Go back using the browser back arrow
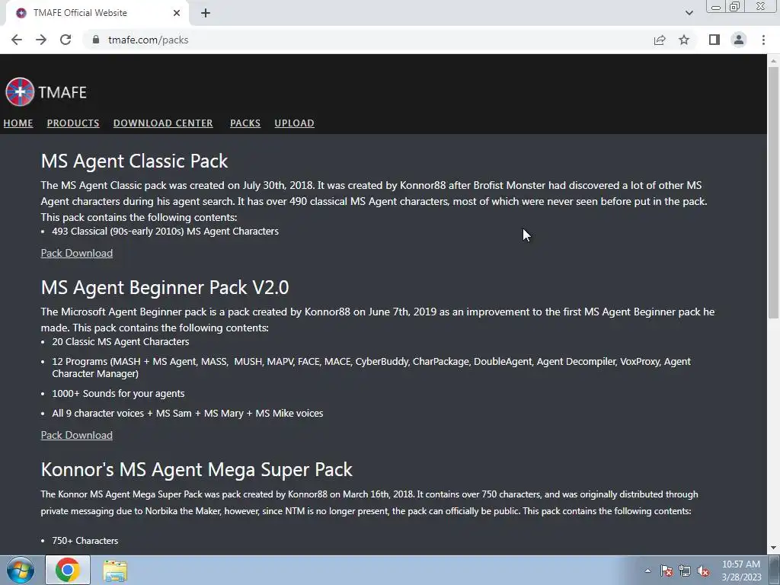This screenshot has height=585, width=780. click(17, 40)
